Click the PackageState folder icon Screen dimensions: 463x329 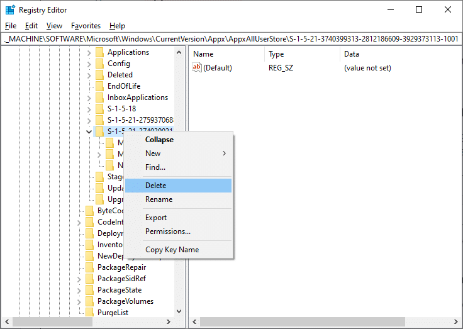(x=90, y=290)
